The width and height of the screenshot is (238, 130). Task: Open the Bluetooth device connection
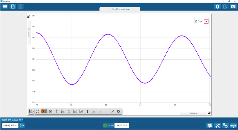coord(218,6)
